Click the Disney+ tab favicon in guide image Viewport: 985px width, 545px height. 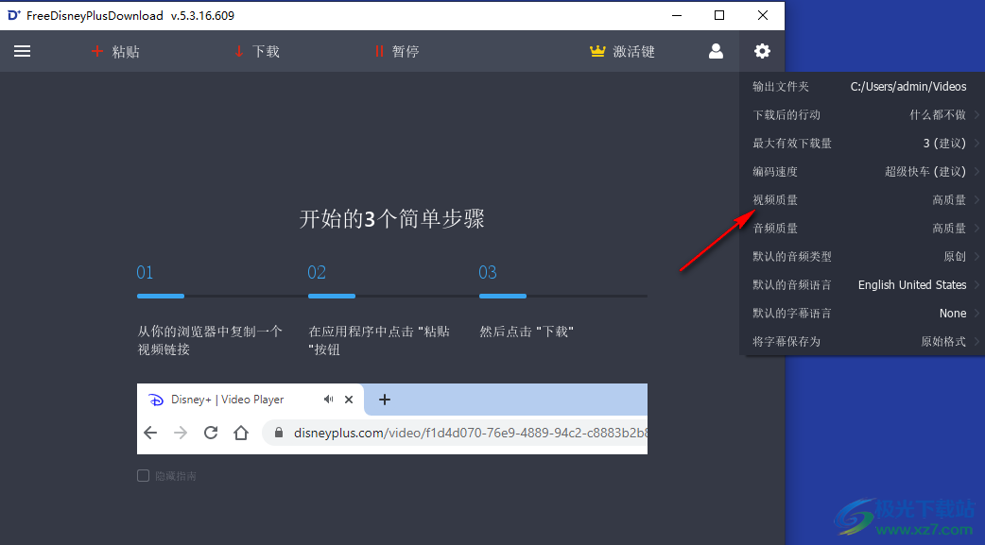155,400
